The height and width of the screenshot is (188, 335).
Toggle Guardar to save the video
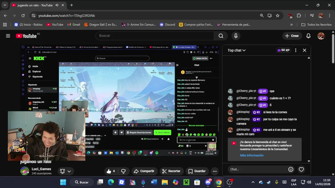tap(197, 171)
